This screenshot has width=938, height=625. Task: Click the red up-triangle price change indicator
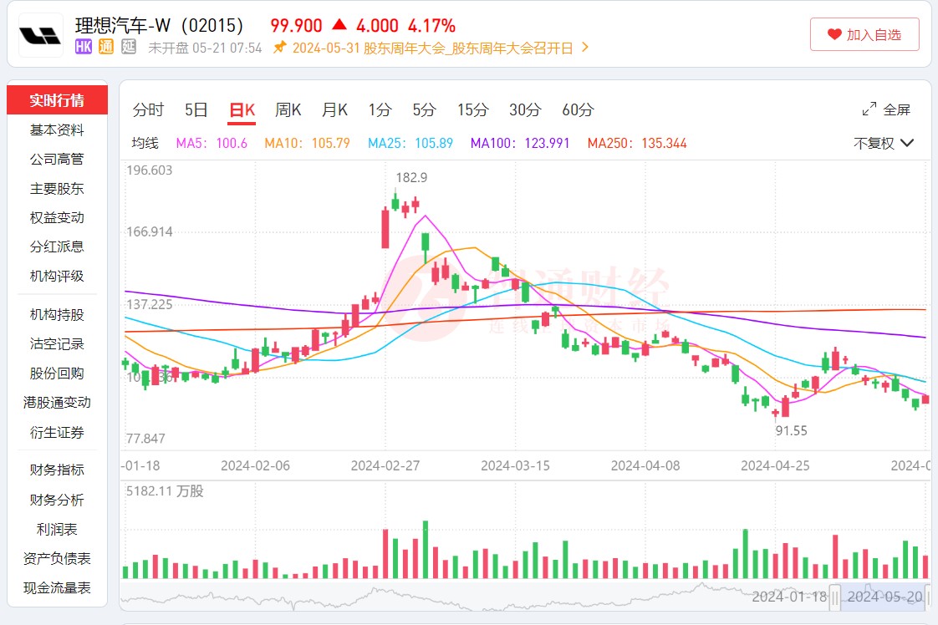339,25
